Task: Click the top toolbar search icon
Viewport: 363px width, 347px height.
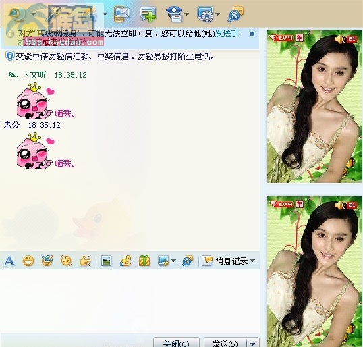Action: 235,14
